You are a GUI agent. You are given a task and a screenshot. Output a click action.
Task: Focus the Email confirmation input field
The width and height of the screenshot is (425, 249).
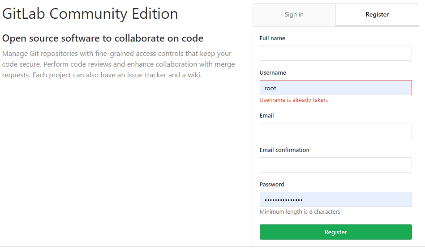[x=335, y=165]
